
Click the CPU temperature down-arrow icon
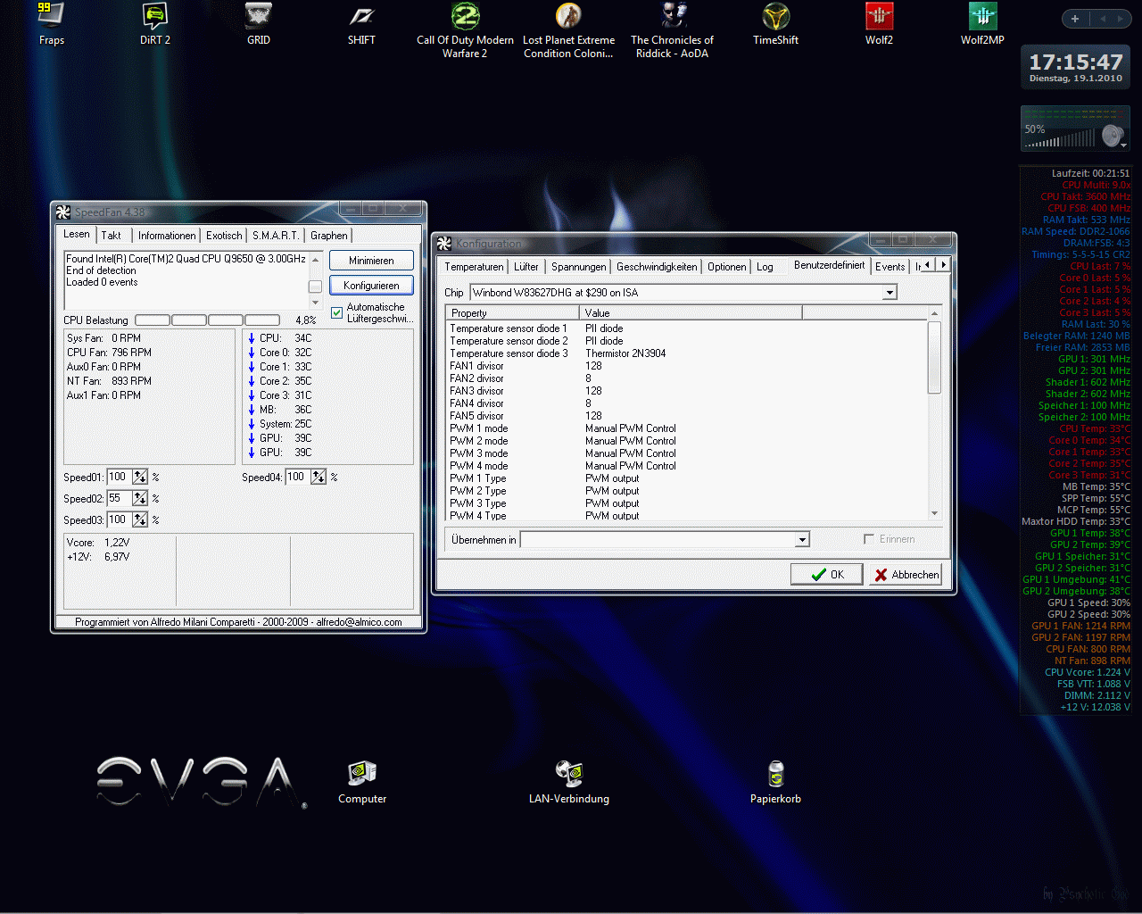[x=252, y=338]
